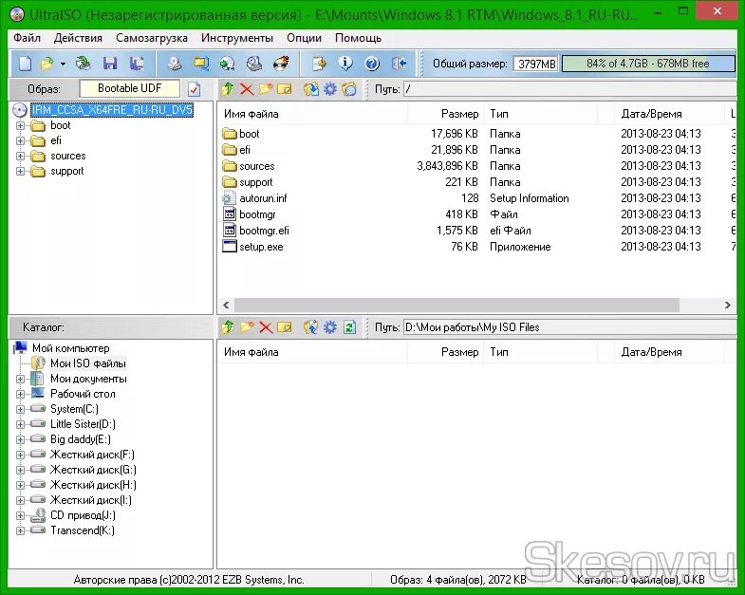Click the document with orange arrow toolbar icon
Viewport: 745px width, 595px height.
(319, 64)
